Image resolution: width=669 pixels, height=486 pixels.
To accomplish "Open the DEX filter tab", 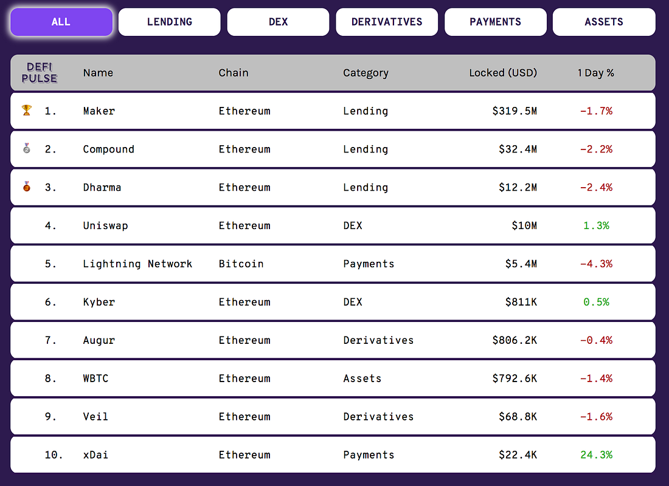I will (x=278, y=22).
